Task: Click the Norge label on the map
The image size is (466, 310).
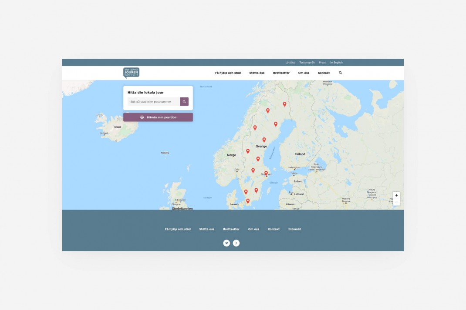Action: tap(232, 155)
